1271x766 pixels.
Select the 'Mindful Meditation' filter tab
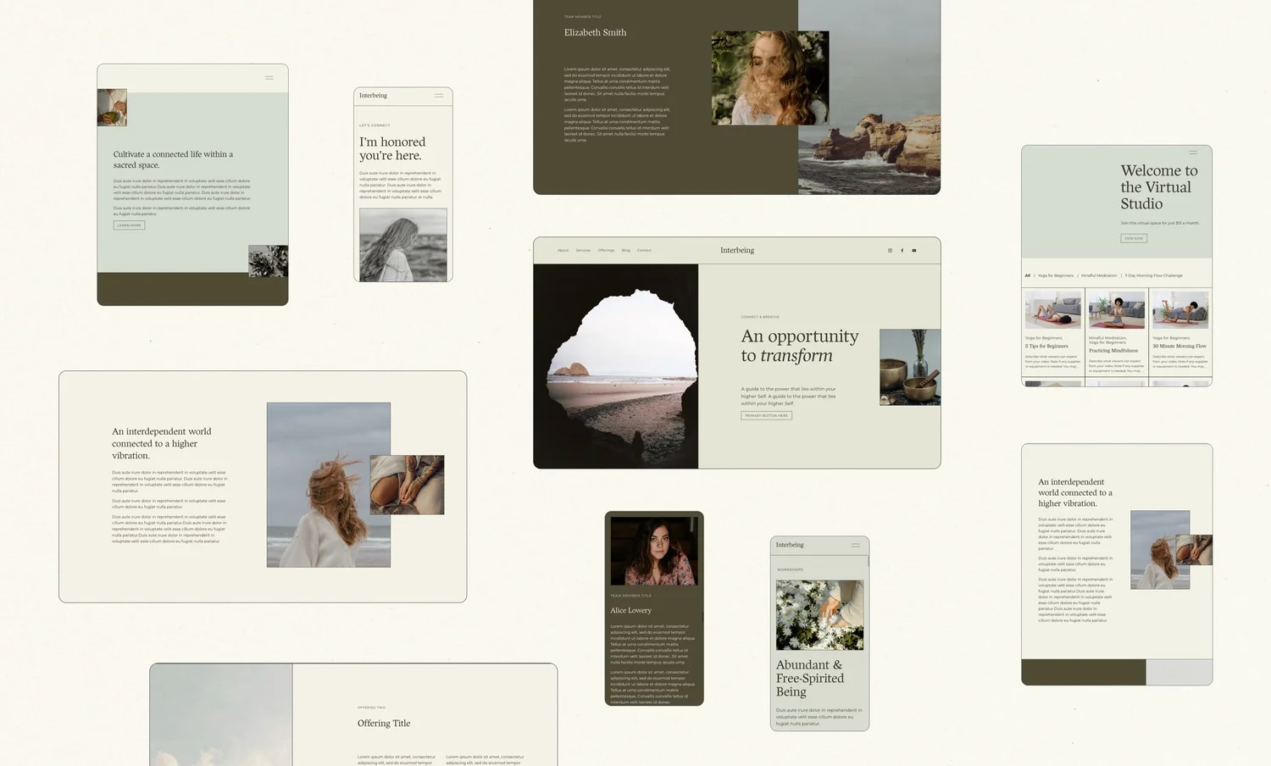point(1099,275)
